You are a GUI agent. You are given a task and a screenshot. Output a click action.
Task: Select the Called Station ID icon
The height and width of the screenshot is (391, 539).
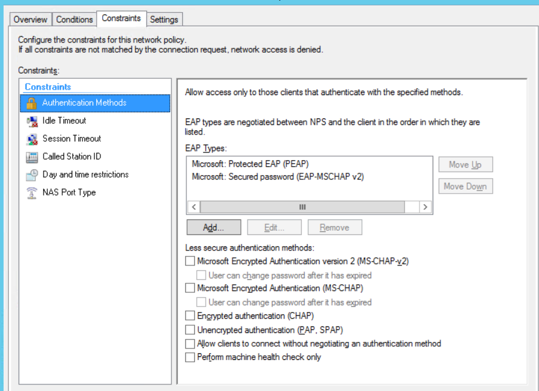pos(32,157)
